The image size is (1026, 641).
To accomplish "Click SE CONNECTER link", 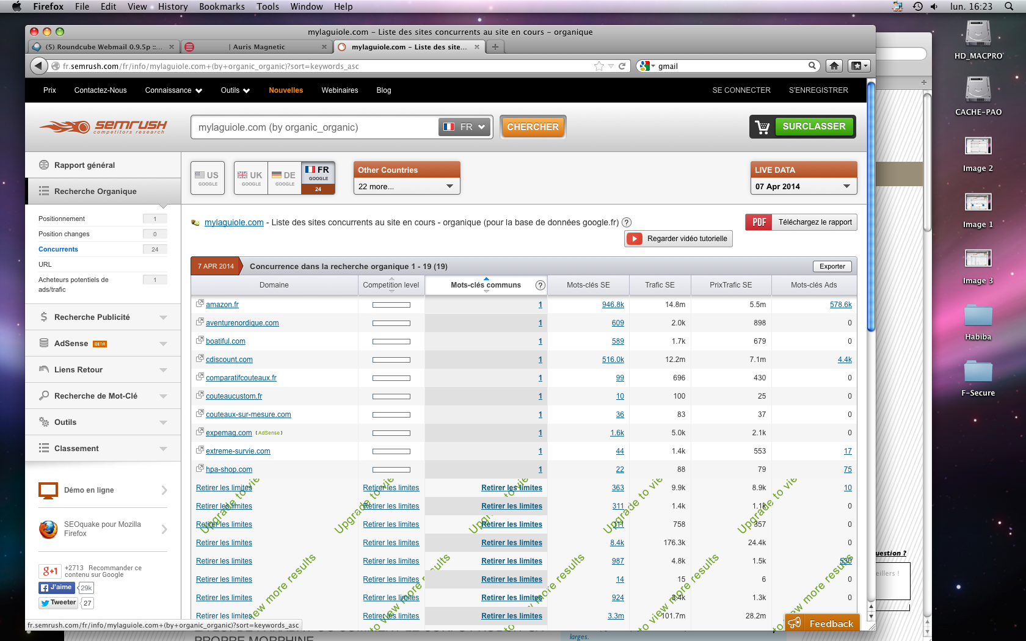I will tap(741, 90).
